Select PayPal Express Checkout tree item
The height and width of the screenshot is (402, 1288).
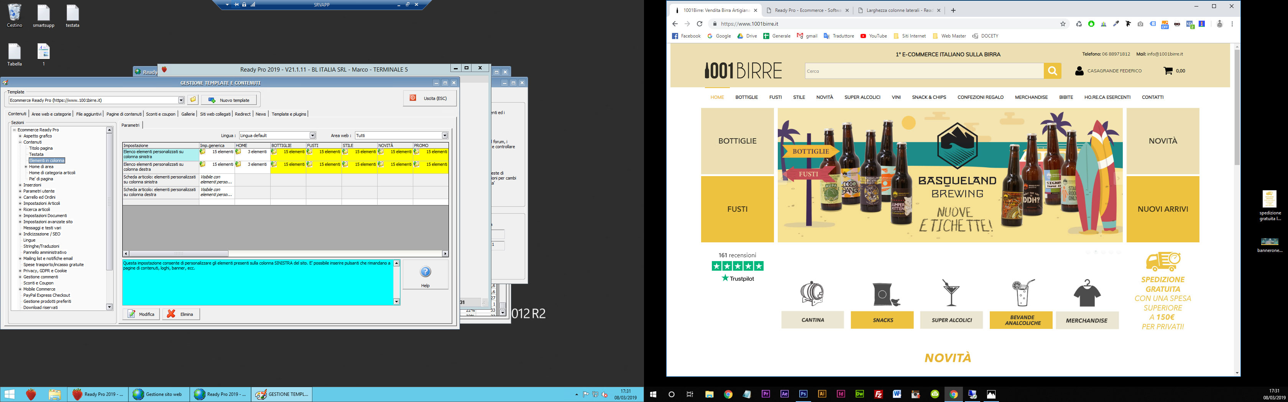click(x=46, y=295)
